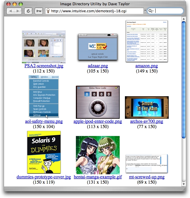This screenshot has height=198, width=190.
Task: Open the magnifier search options dropdown
Action: coord(151,11)
